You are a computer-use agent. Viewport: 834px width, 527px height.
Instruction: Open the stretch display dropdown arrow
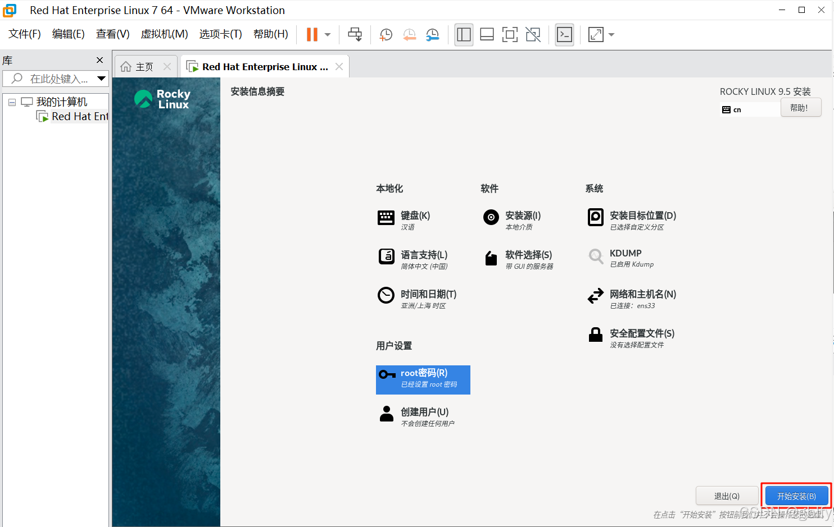[611, 35]
